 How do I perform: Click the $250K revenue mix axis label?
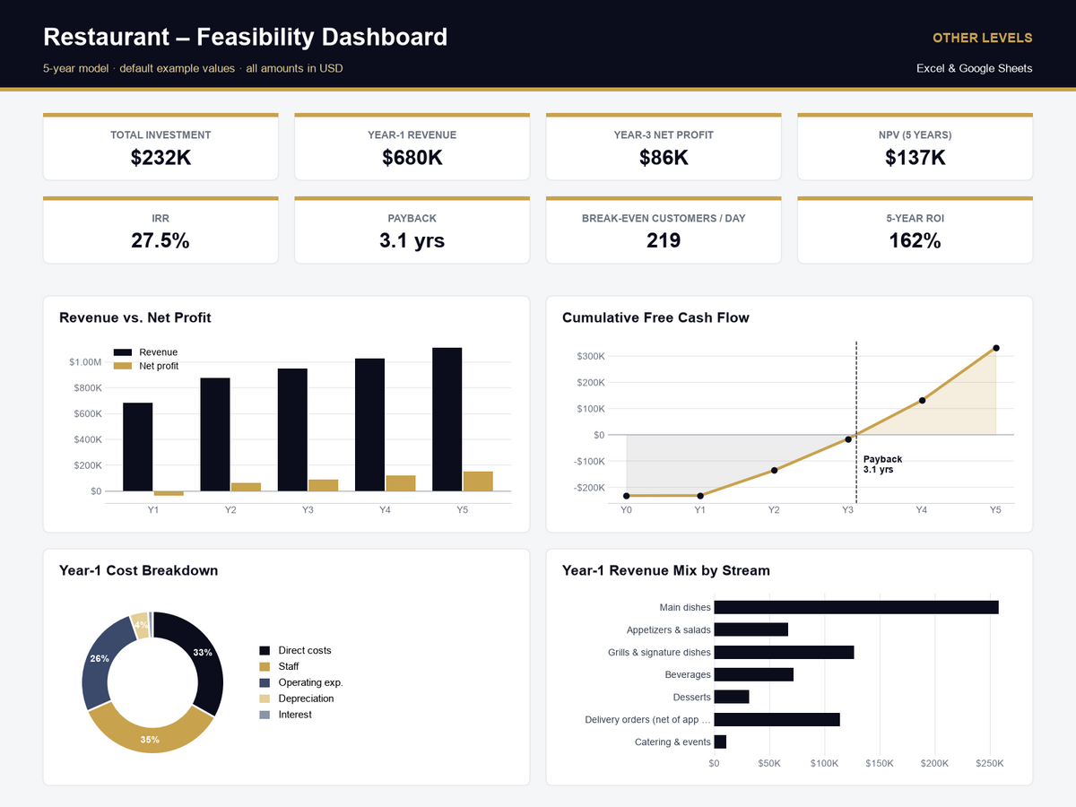pos(989,764)
